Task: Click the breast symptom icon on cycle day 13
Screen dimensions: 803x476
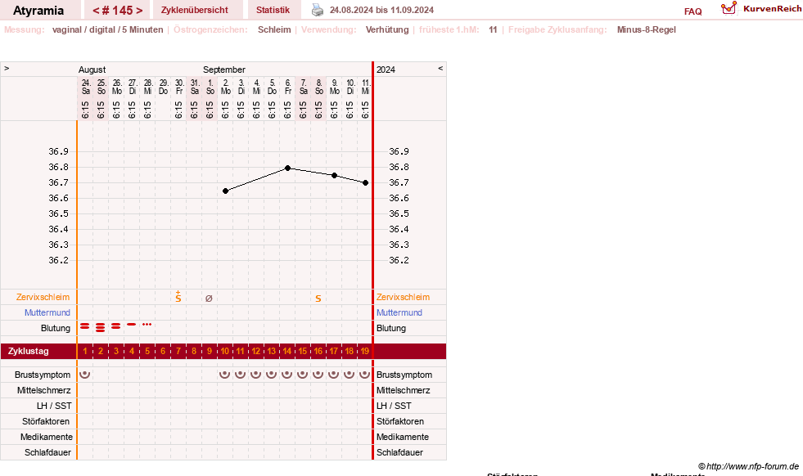Action: tap(272, 374)
